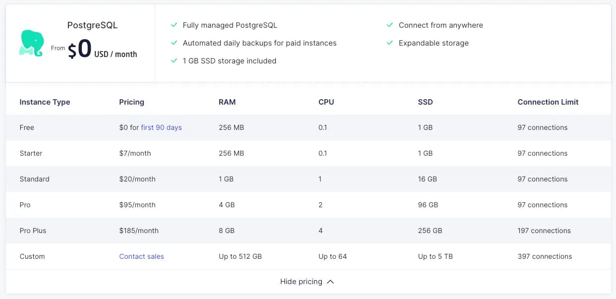This screenshot has height=299, width=616.
Task: Select the Custom instance type cell
Action: (32, 256)
